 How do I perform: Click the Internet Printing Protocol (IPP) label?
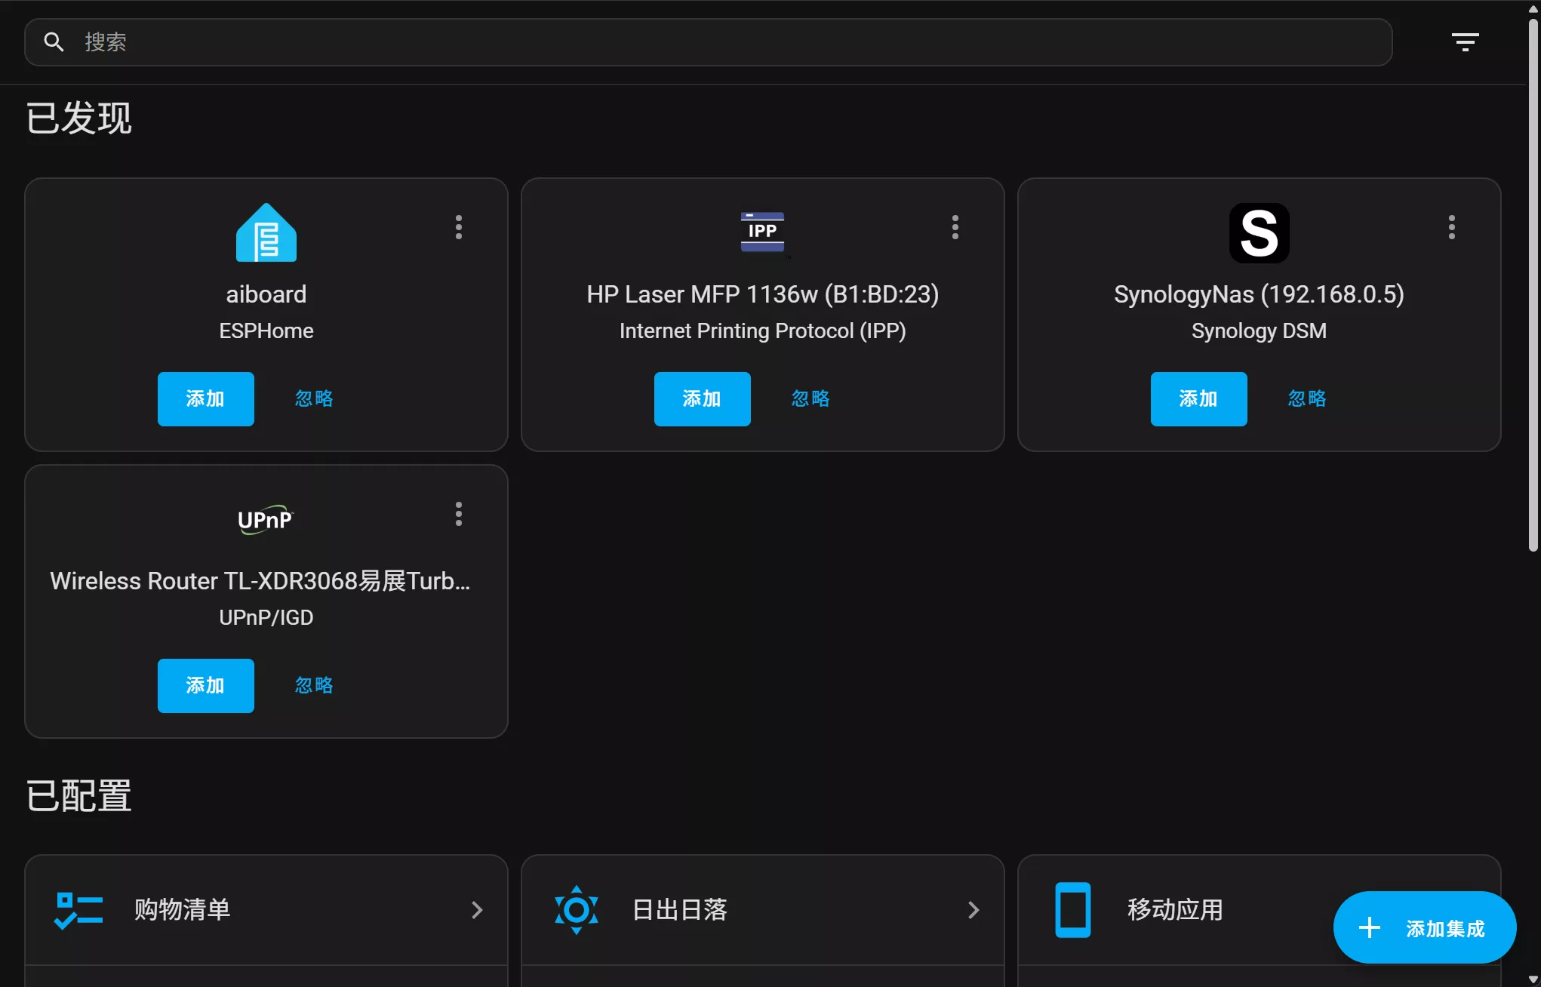coord(762,331)
